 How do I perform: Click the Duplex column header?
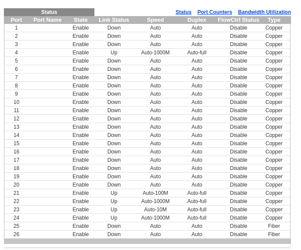(x=197, y=20)
